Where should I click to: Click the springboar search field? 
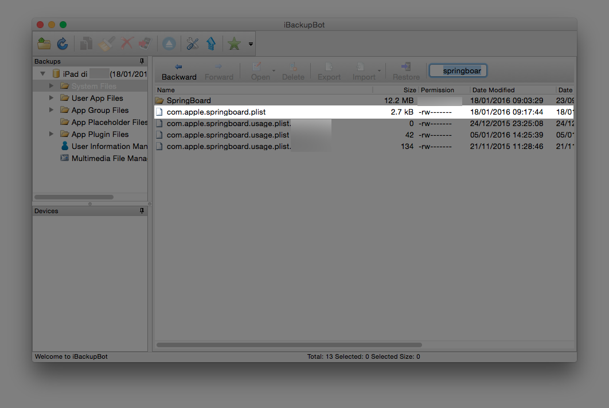coord(458,70)
